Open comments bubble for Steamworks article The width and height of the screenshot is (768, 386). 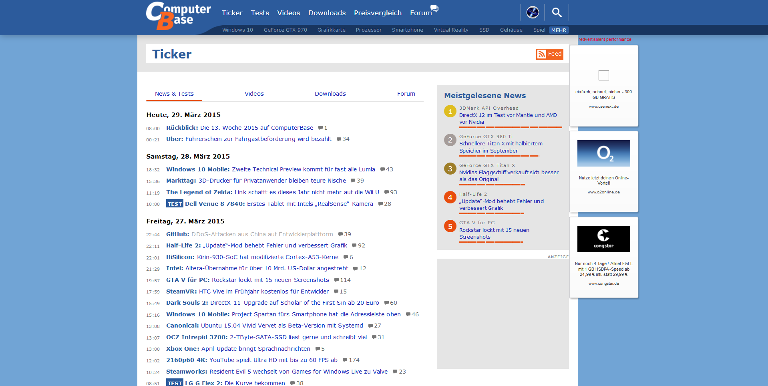(x=395, y=372)
